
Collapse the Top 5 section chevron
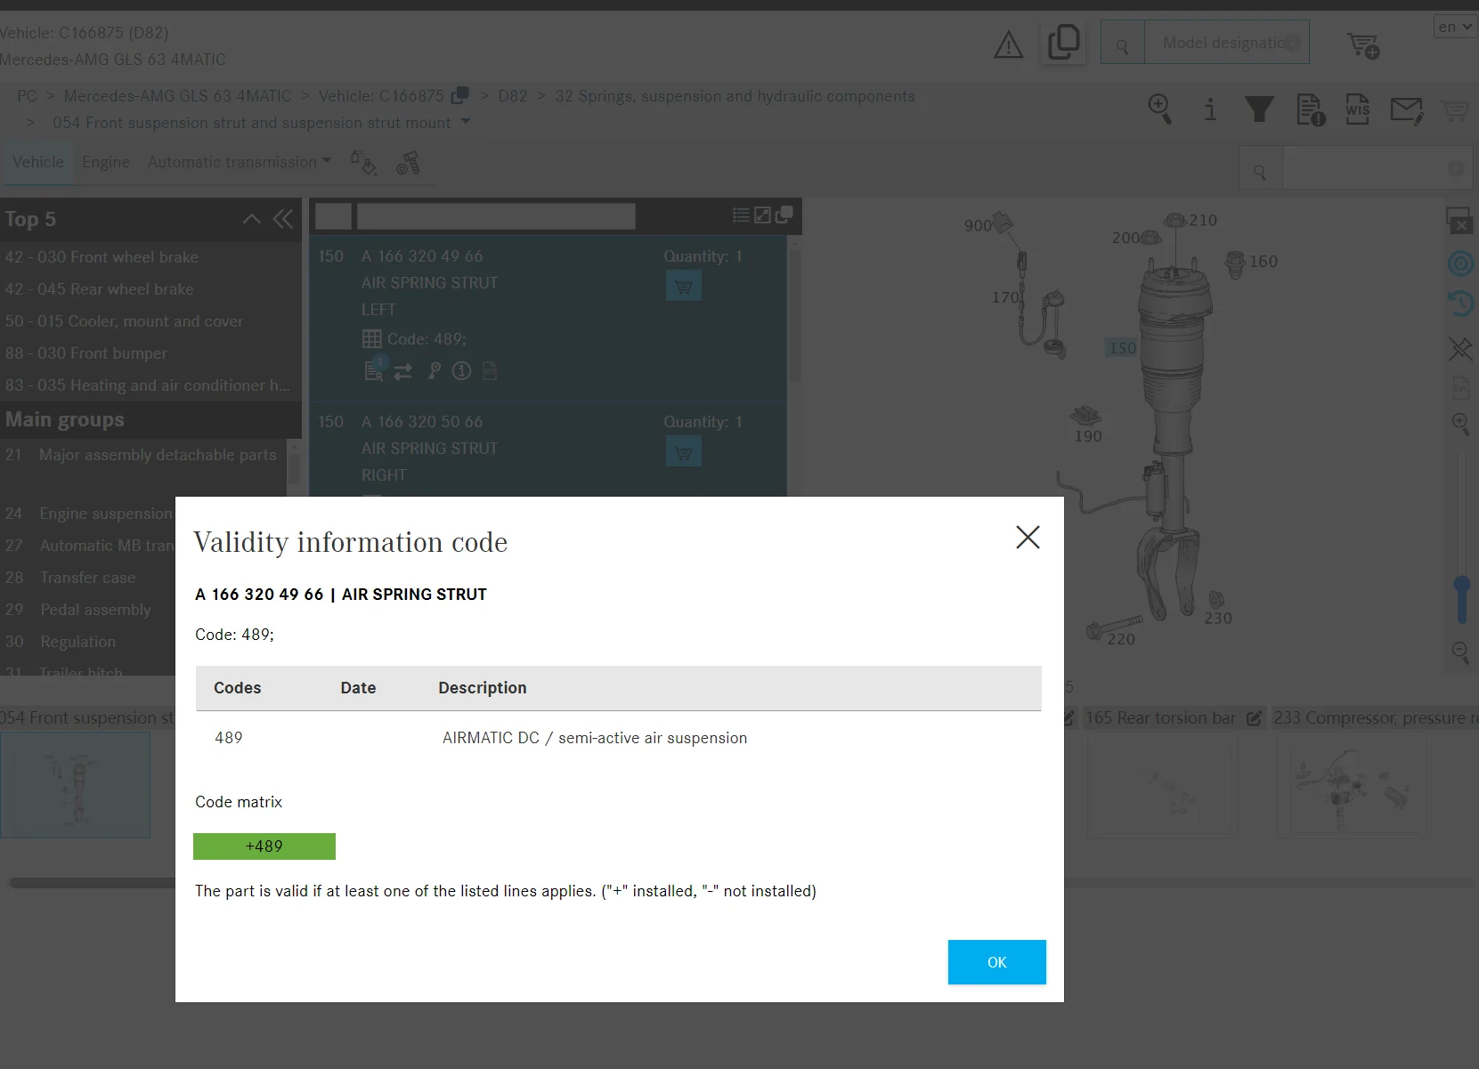(252, 219)
